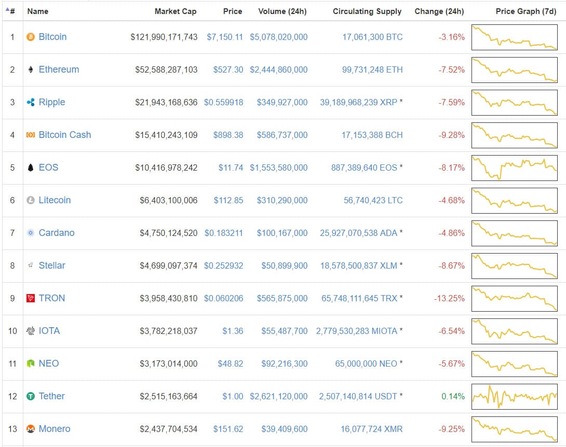Sort table by the Name column header
This screenshot has width=566, height=447.
(38, 11)
